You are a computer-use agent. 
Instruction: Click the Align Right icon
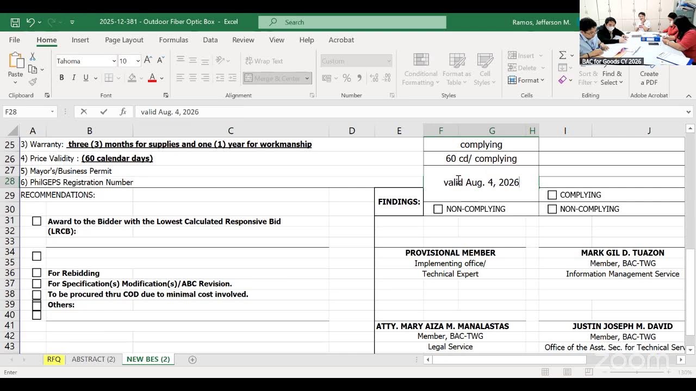click(205, 78)
